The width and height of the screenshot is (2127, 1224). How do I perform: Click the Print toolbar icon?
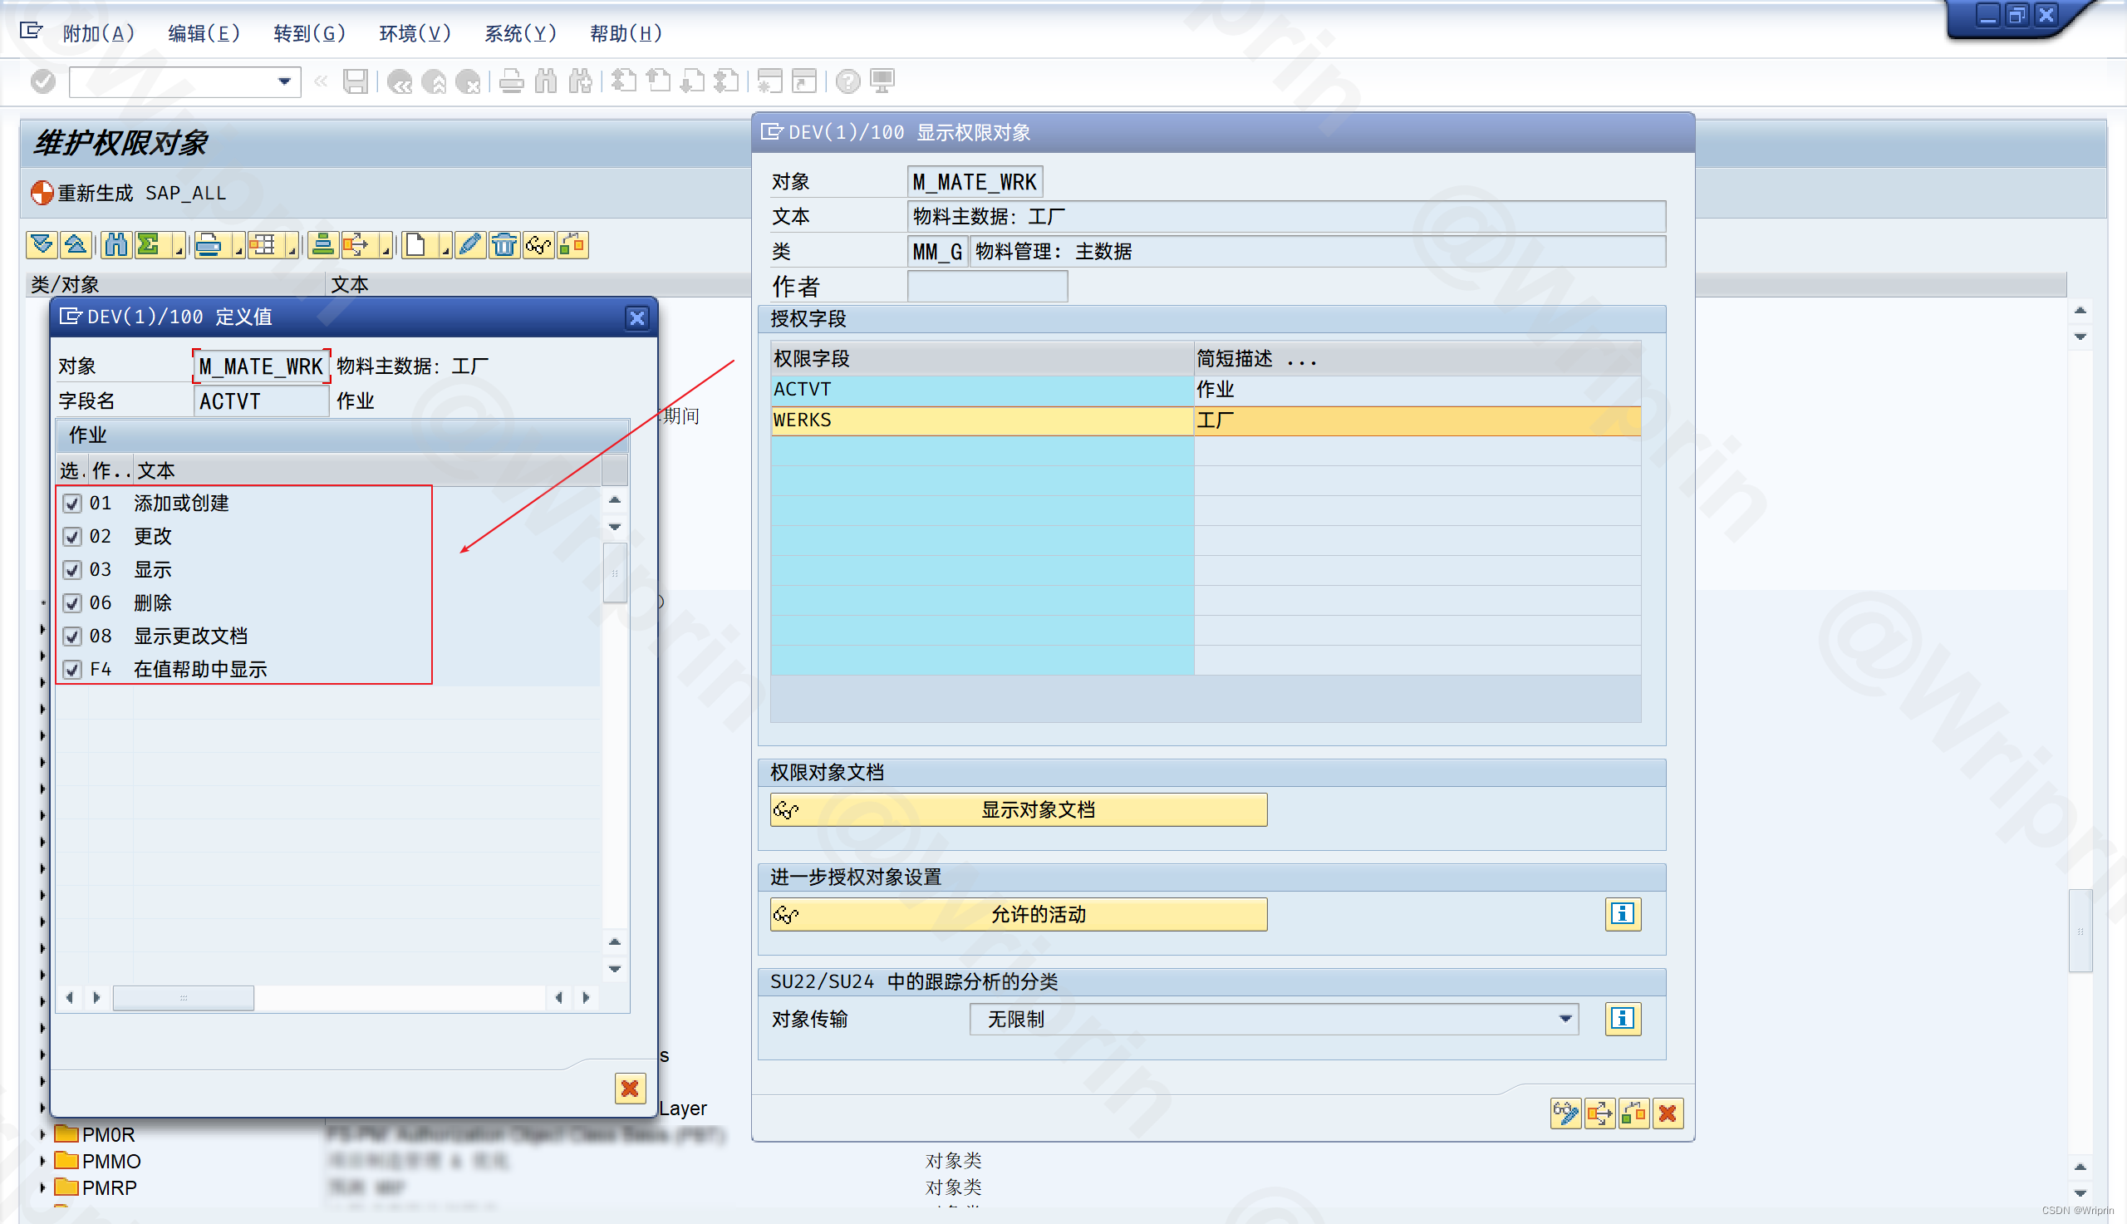(x=211, y=245)
